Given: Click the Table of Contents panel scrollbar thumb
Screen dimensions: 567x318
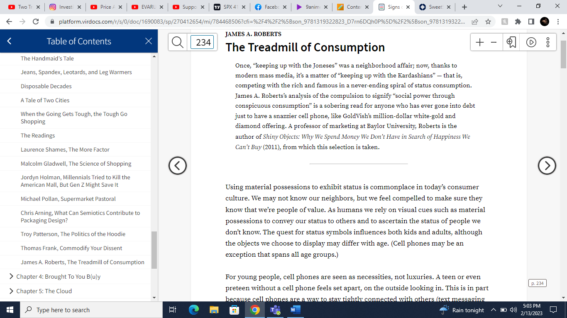Looking at the screenshot, I should (154, 250).
